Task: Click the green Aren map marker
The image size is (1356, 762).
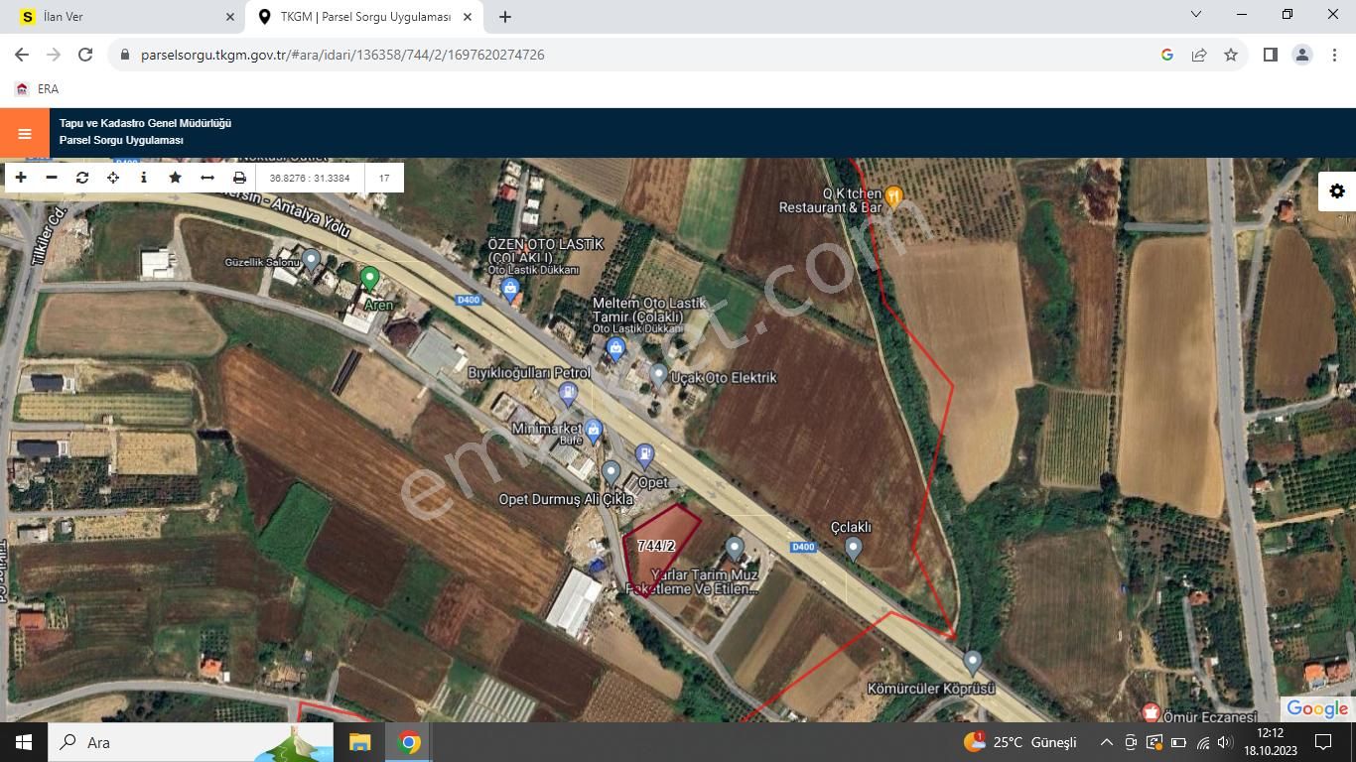Action: coord(369,279)
